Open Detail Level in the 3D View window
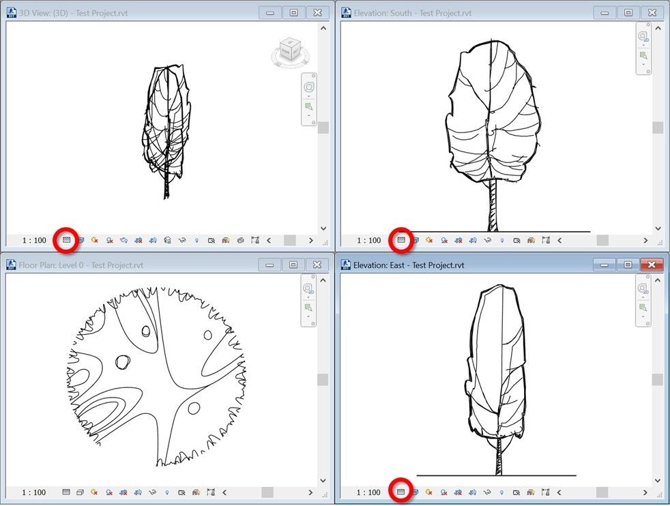Screen dimensions: 670x506 [x=66, y=240]
